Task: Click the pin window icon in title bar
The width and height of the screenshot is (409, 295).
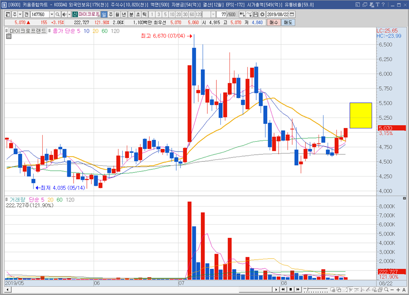Action: click(371, 5)
